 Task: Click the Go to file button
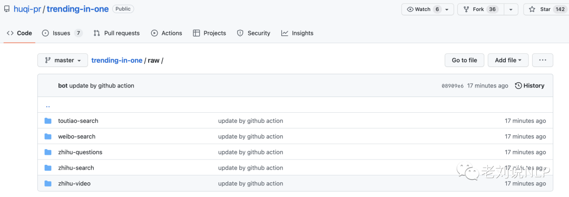(465, 60)
